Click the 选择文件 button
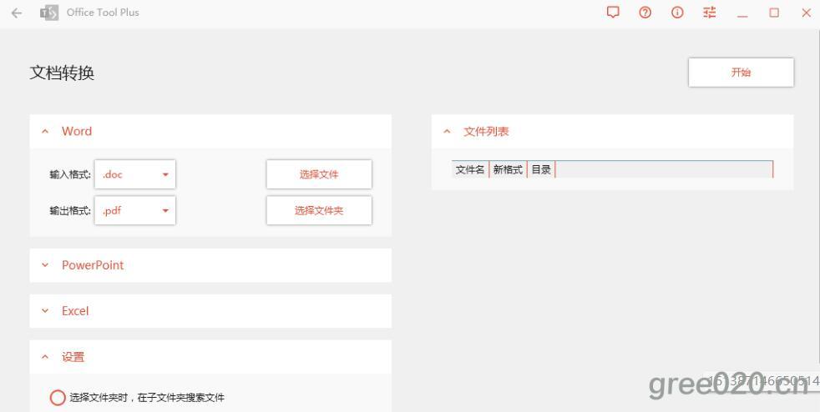Screen dimensions: 820x412 pyautogui.click(x=319, y=174)
